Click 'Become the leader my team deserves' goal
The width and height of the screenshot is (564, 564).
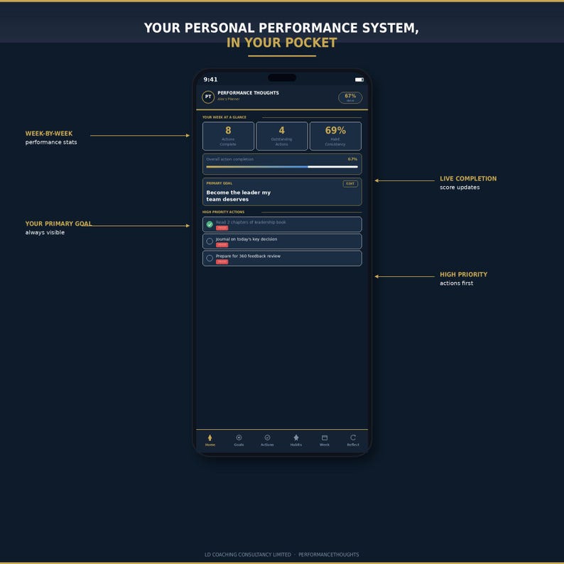239,195
